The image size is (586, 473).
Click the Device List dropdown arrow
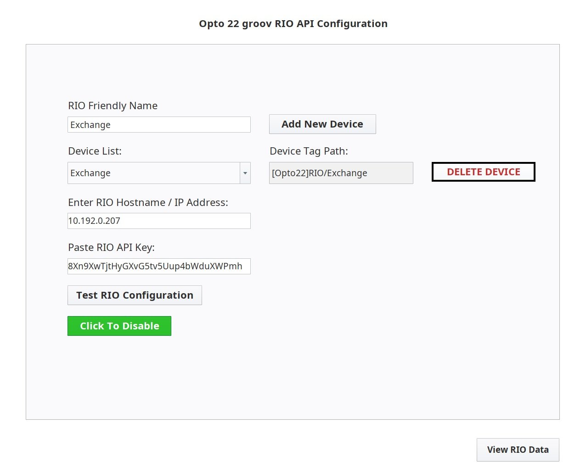[x=245, y=173]
